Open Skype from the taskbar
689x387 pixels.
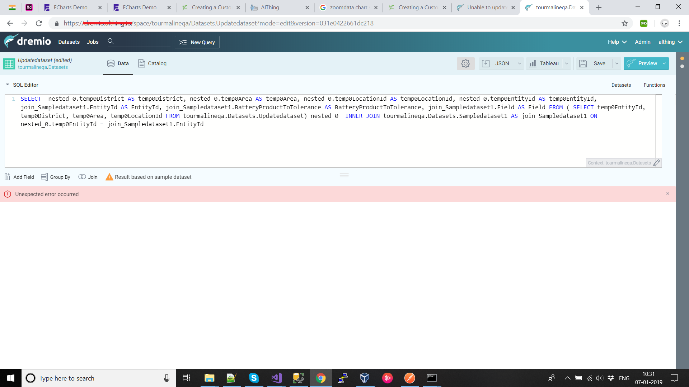click(x=254, y=378)
